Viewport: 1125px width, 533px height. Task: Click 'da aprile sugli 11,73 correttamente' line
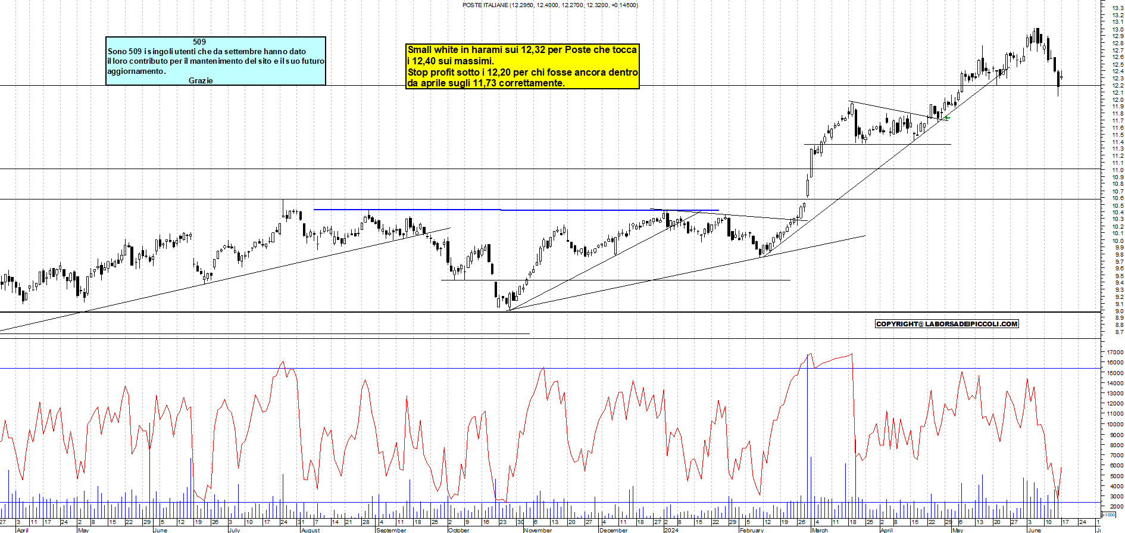click(486, 83)
